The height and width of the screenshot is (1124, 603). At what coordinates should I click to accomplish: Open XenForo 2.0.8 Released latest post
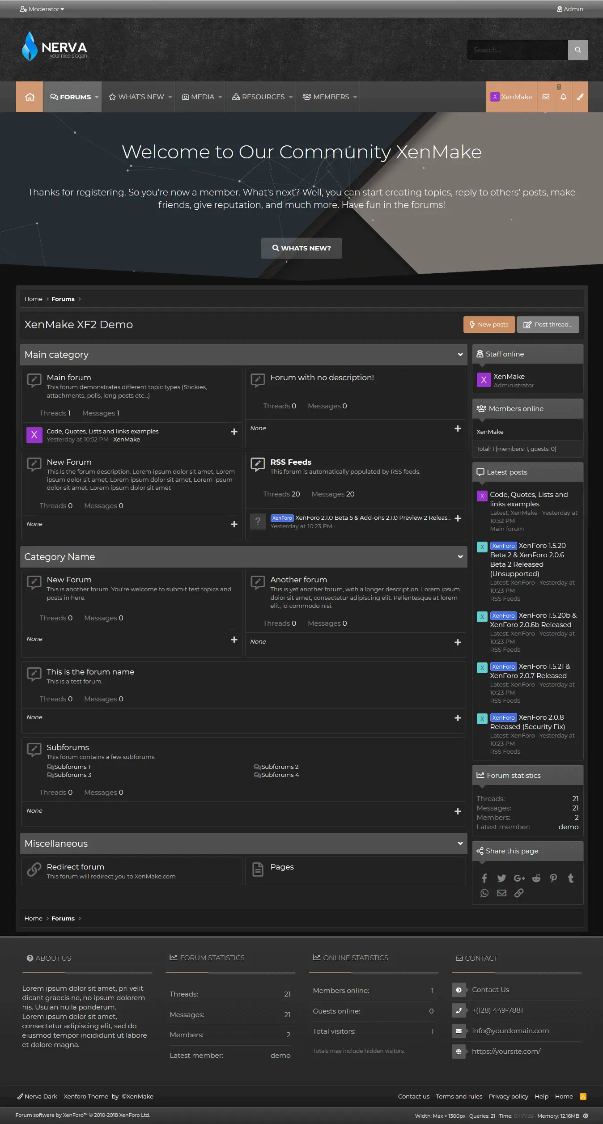pos(527,722)
